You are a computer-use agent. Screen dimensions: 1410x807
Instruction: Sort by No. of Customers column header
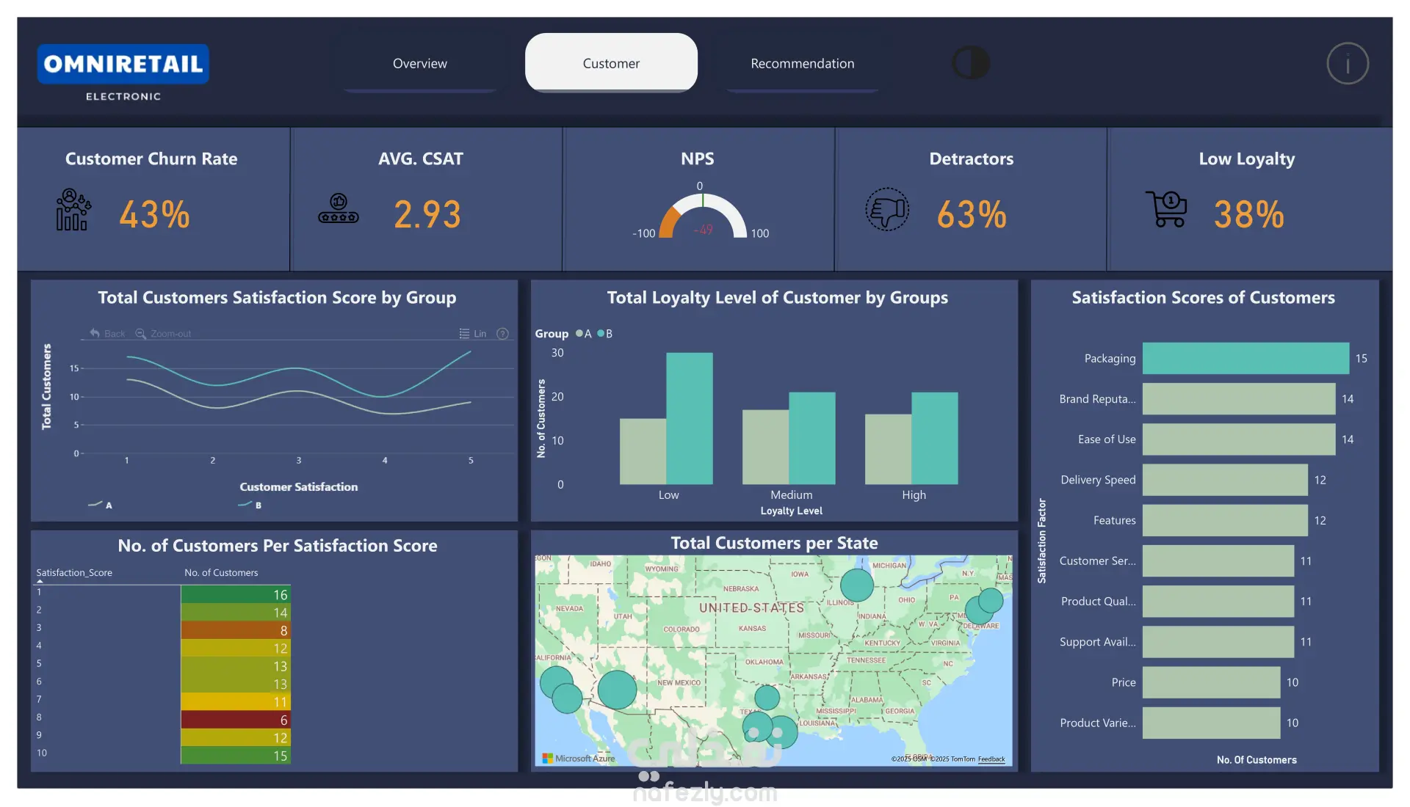click(x=221, y=572)
